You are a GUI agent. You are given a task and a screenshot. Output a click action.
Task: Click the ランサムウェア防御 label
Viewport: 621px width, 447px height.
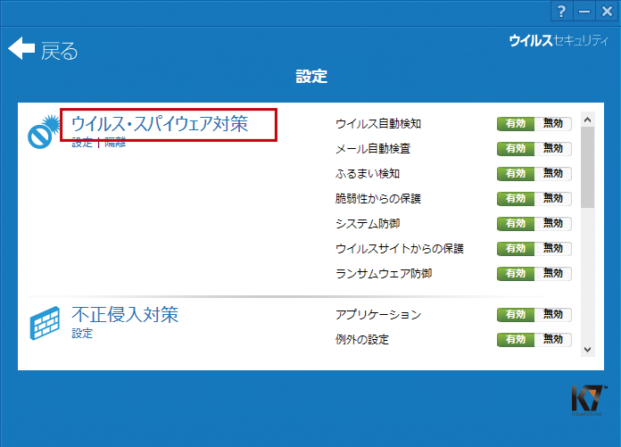pos(384,274)
